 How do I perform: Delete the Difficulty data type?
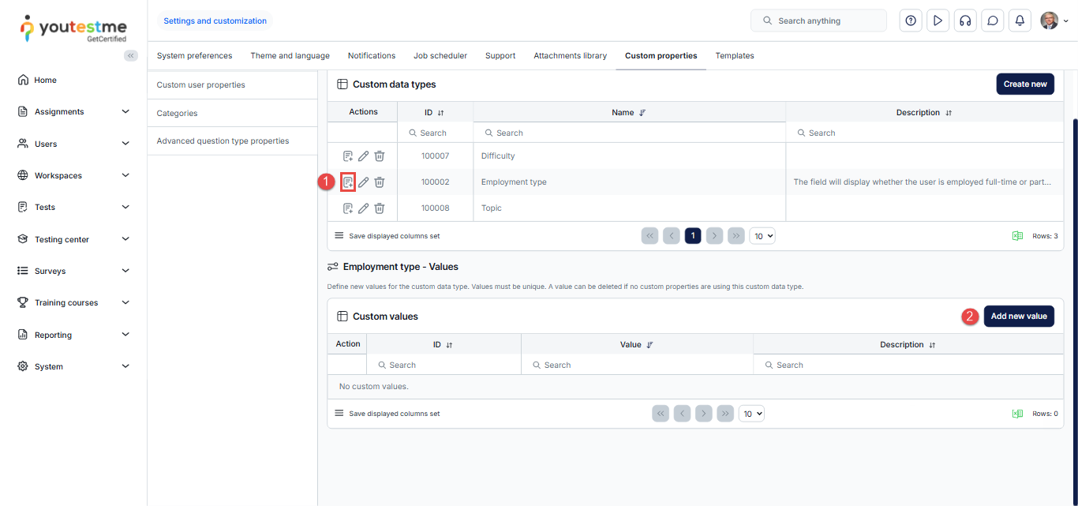point(380,156)
